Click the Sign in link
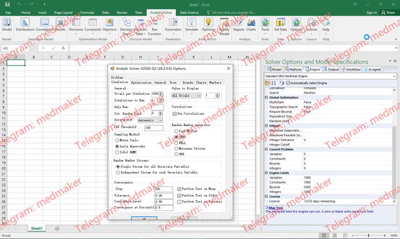Viewport: 400px width, 239px height. [371, 12]
